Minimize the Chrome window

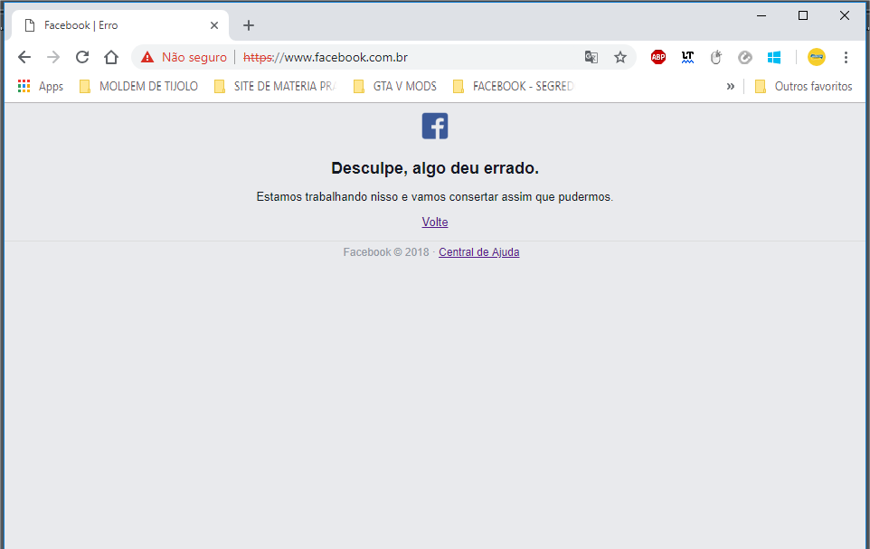coord(761,15)
